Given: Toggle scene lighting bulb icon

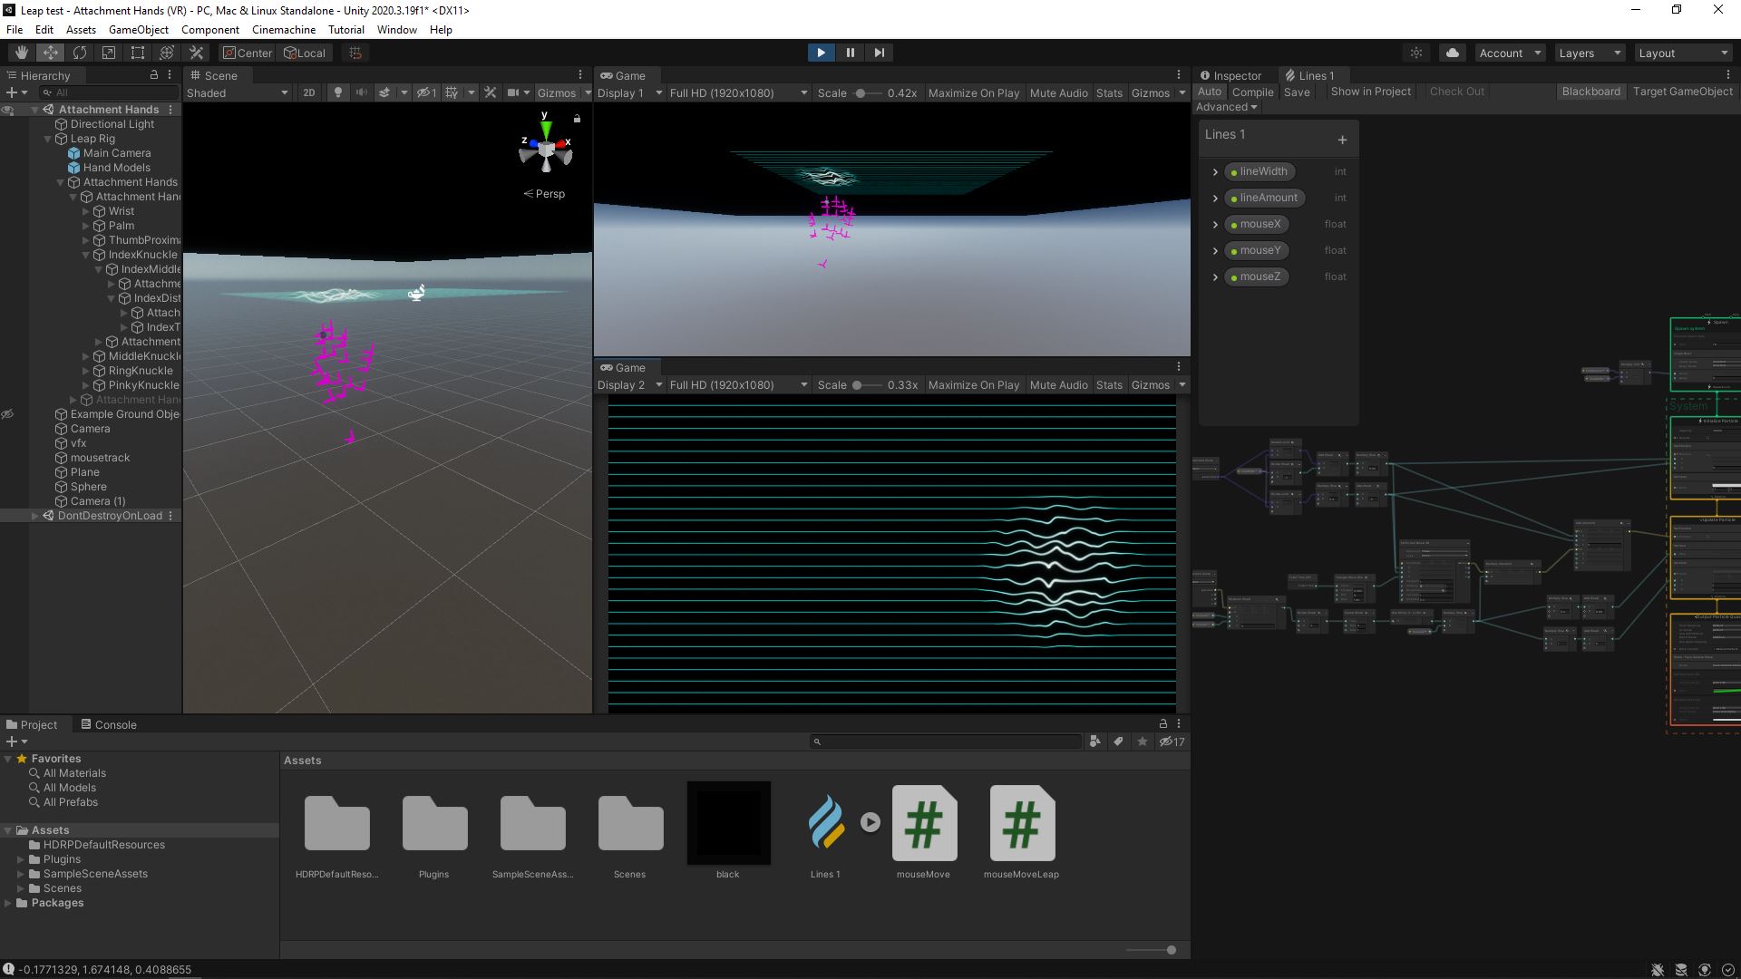Looking at the screenshot, I should tap(338, 92).
